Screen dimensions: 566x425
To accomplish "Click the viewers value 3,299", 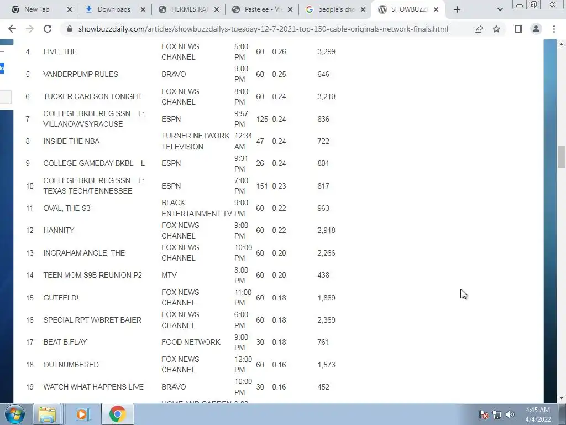I will tap(326, 51).
